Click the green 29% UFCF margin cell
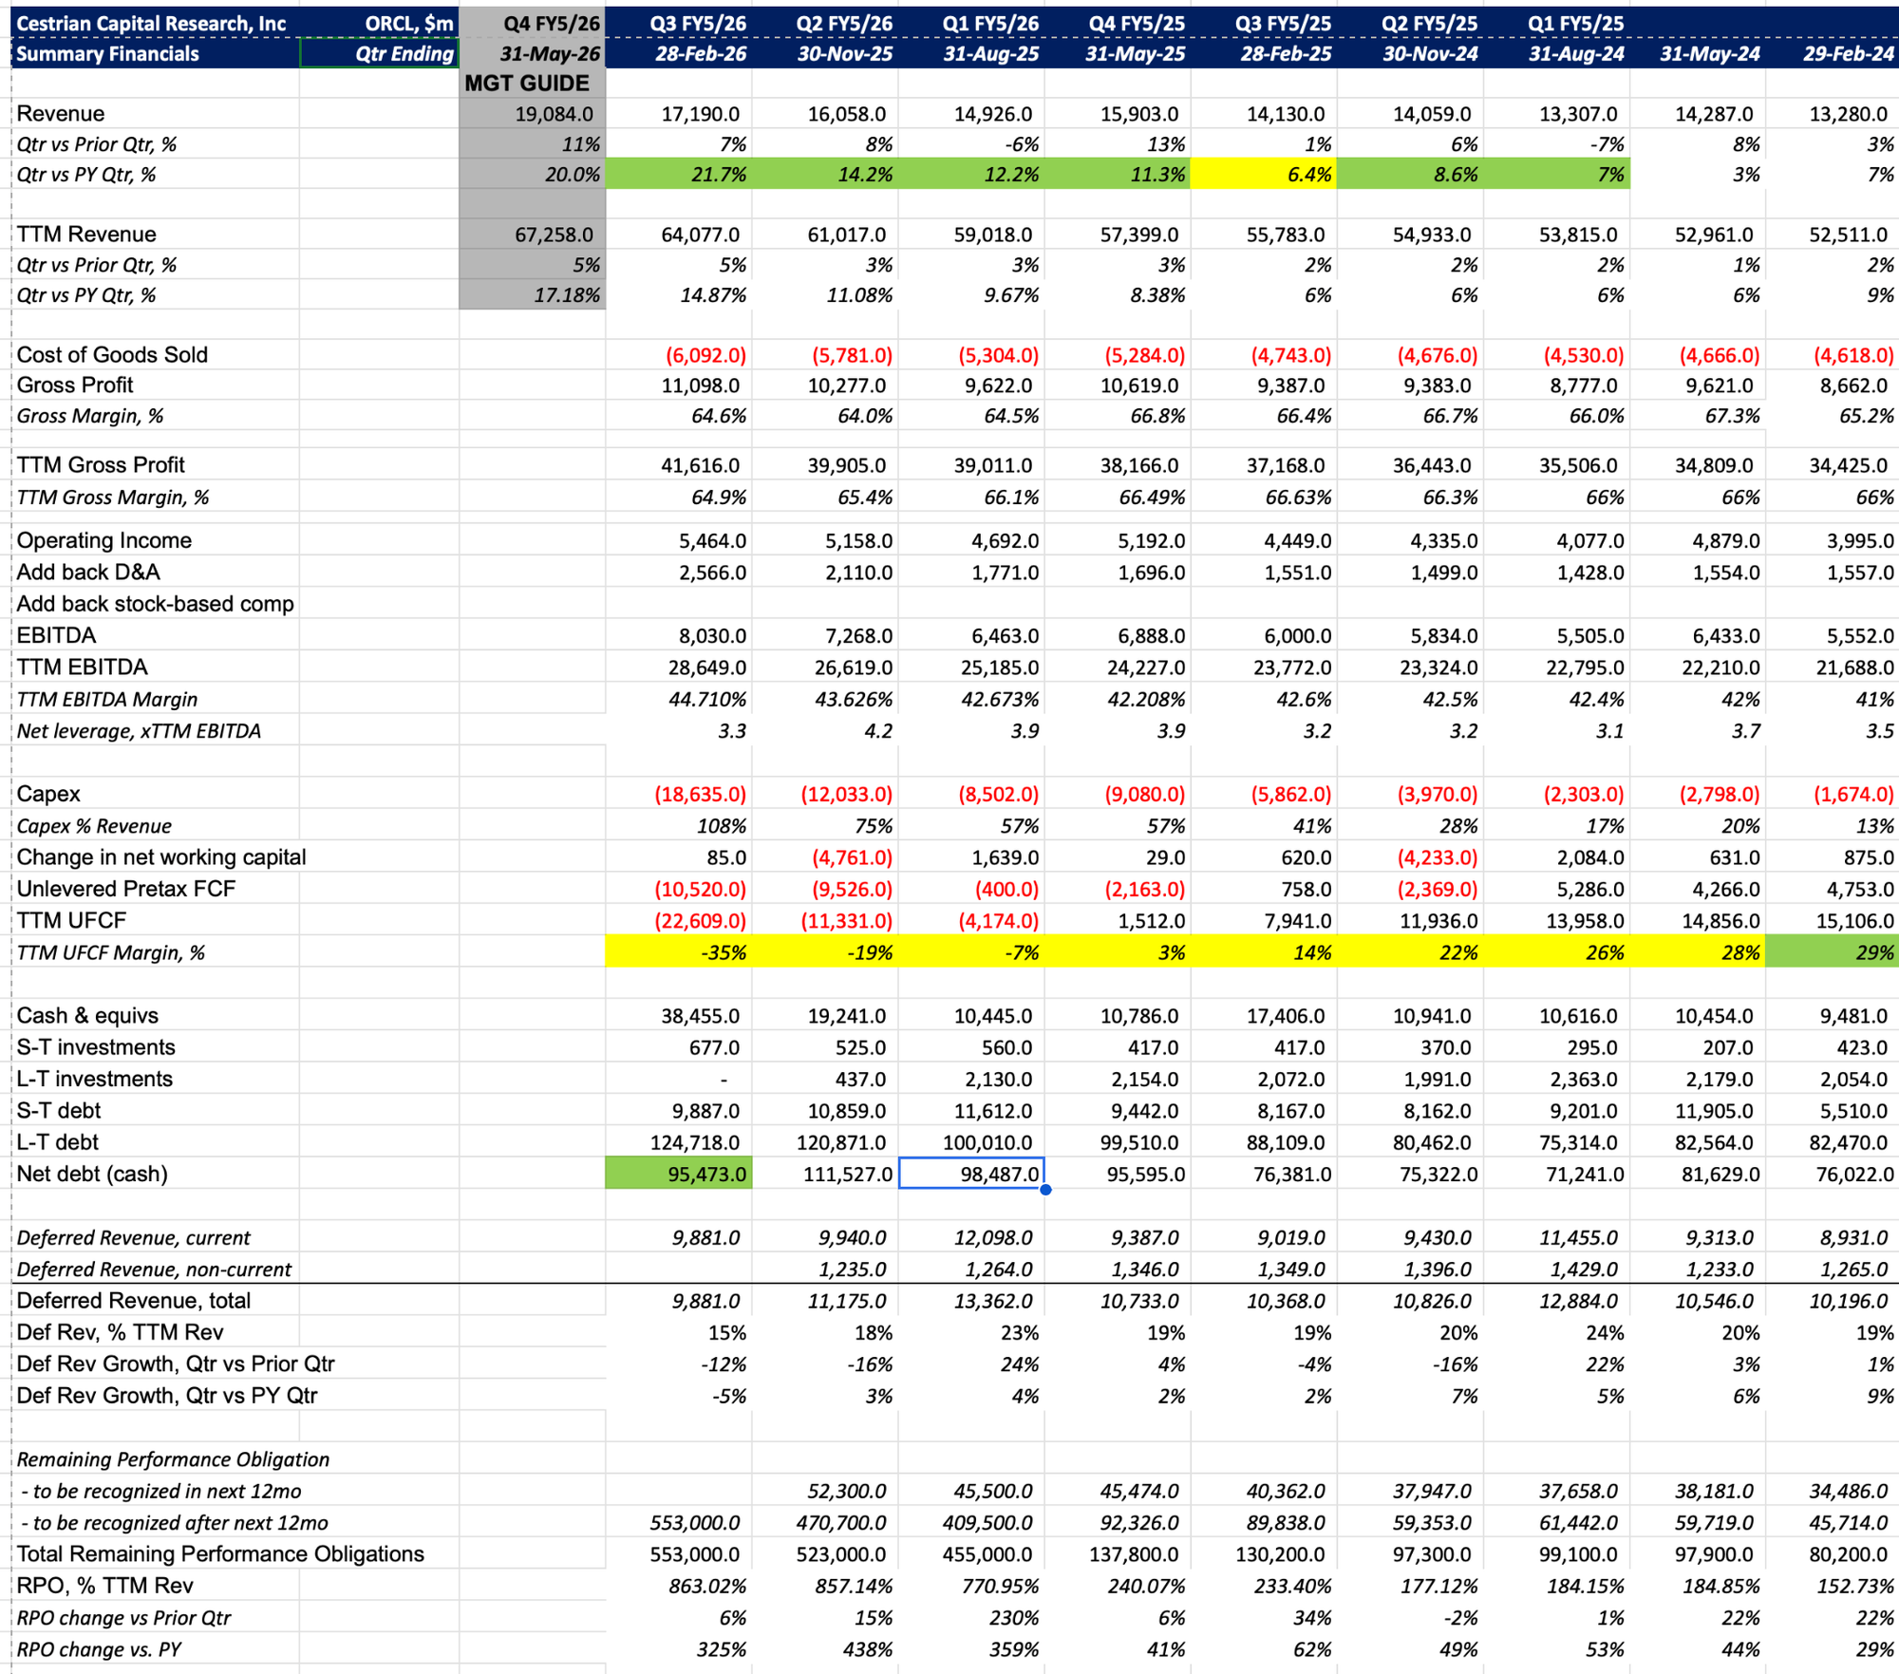Image resolution: width=1899 pixels, height=1674 pixels. pos(1832,952)
